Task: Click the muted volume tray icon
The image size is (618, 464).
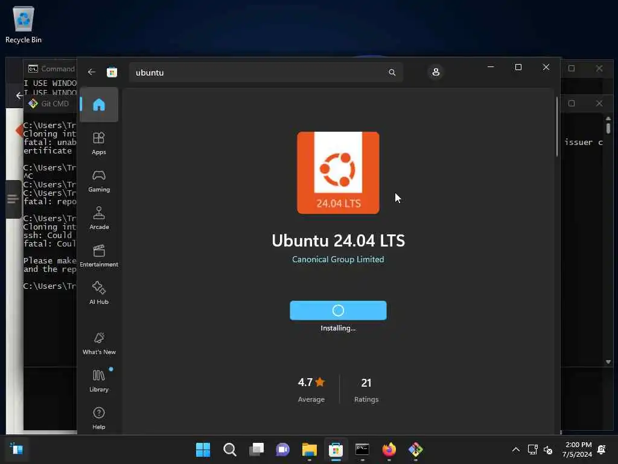Action: point(548,449)
